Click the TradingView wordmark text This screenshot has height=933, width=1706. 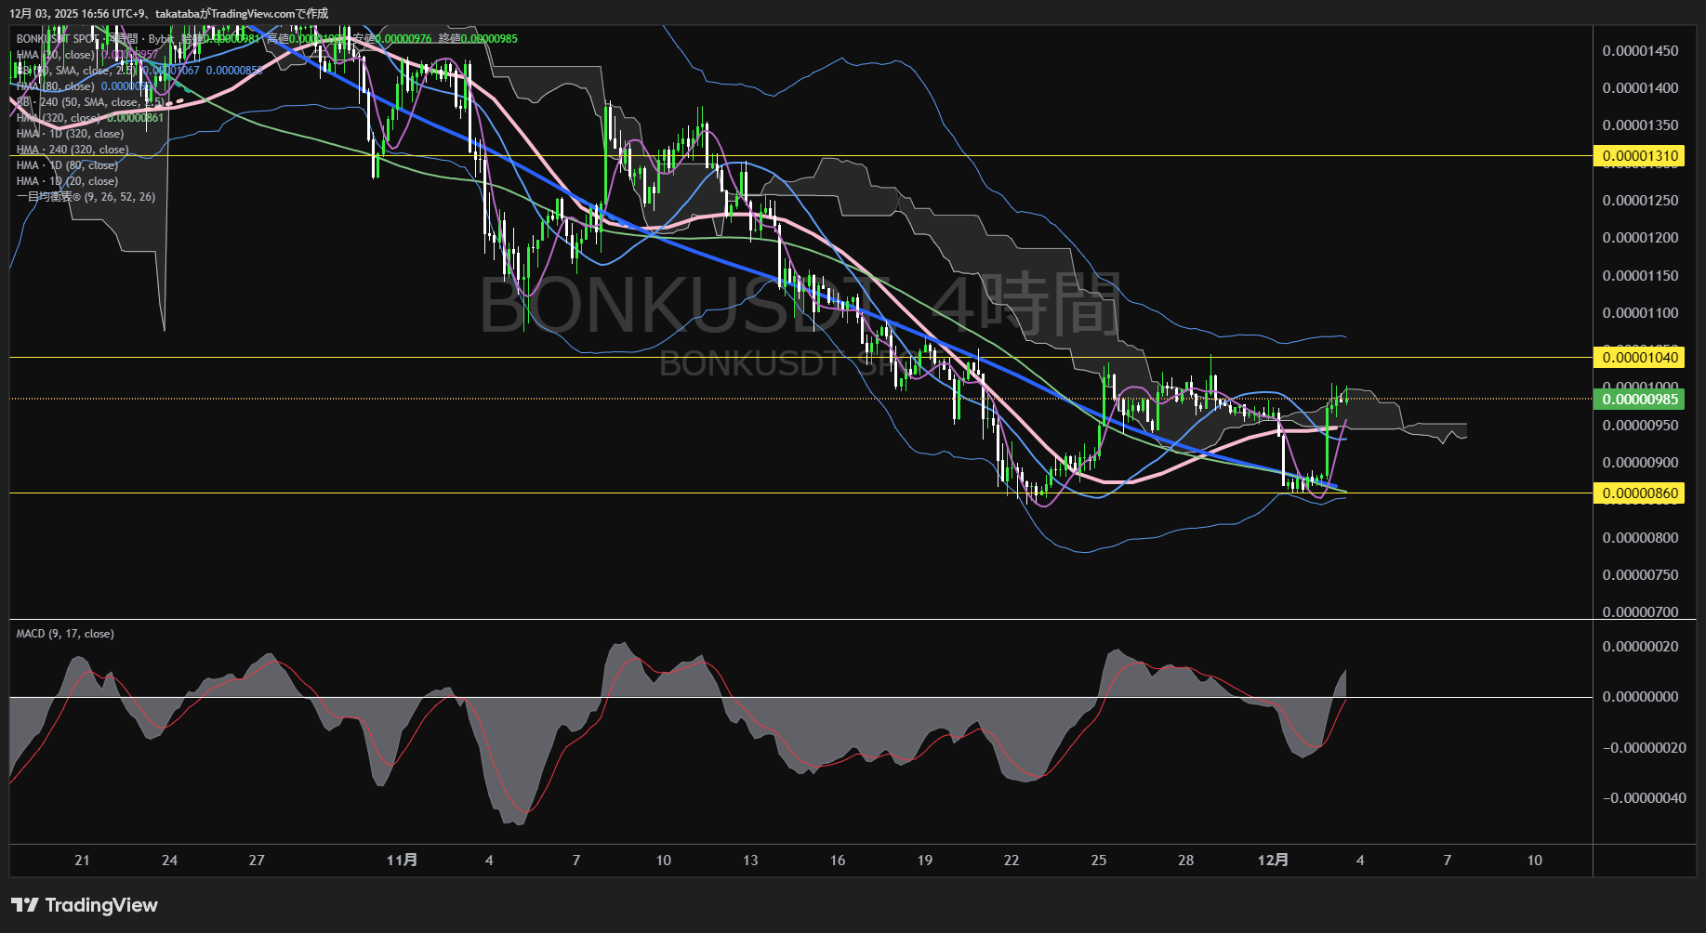pos(101,905)
